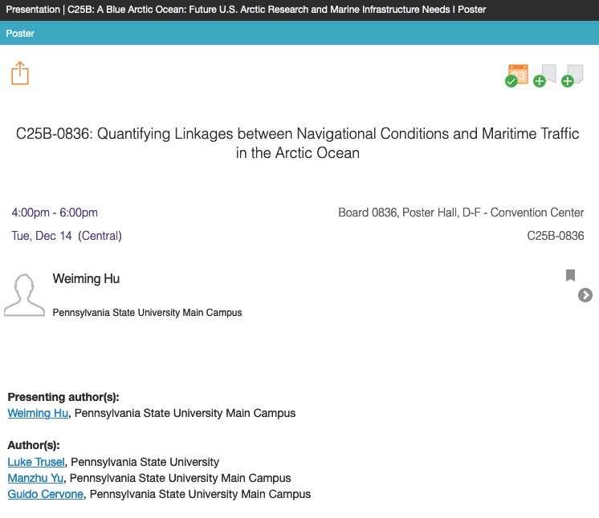Open the Manzhu Yu author link

click(35, 478)
